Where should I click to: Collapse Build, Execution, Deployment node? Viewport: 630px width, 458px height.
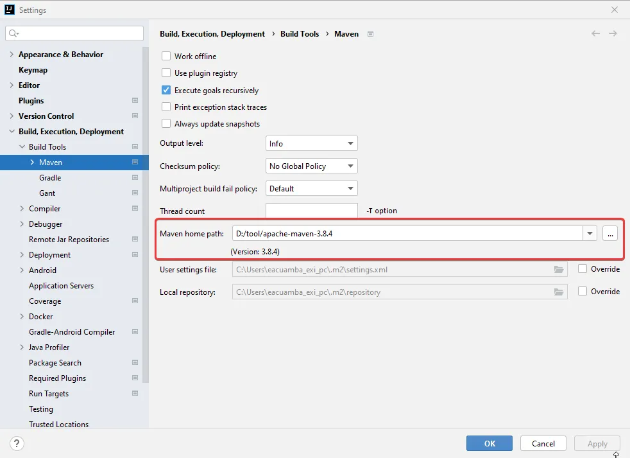(x=12, y=131)
